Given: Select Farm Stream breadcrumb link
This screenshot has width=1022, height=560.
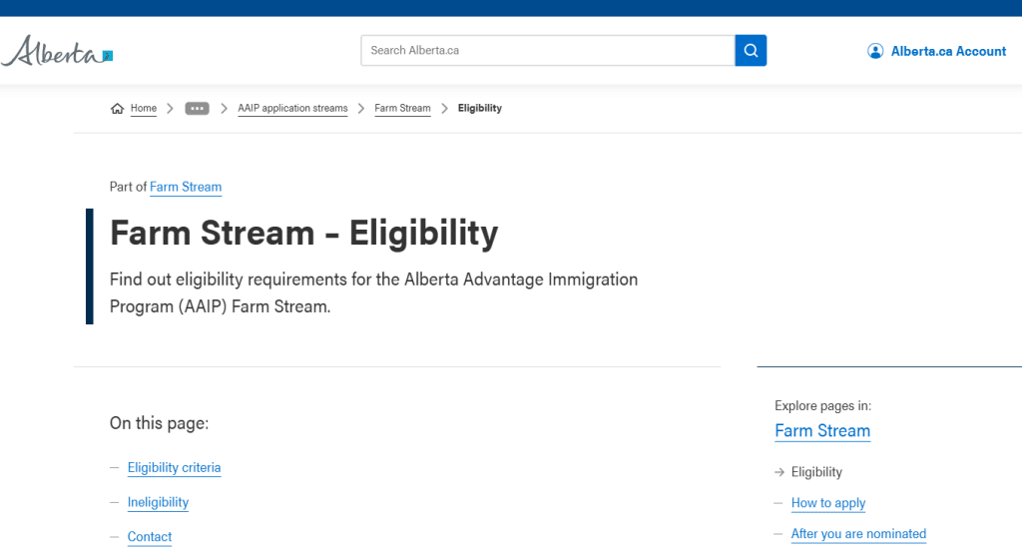Looking at the screenshot, I should [x=402, y=109].
